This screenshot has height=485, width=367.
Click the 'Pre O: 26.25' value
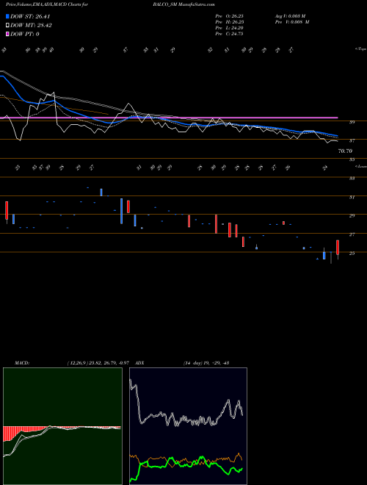point(229,16)
